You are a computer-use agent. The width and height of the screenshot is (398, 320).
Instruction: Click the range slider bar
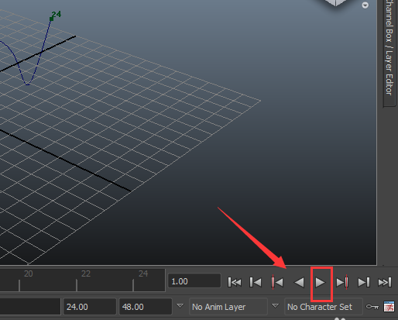30,307
